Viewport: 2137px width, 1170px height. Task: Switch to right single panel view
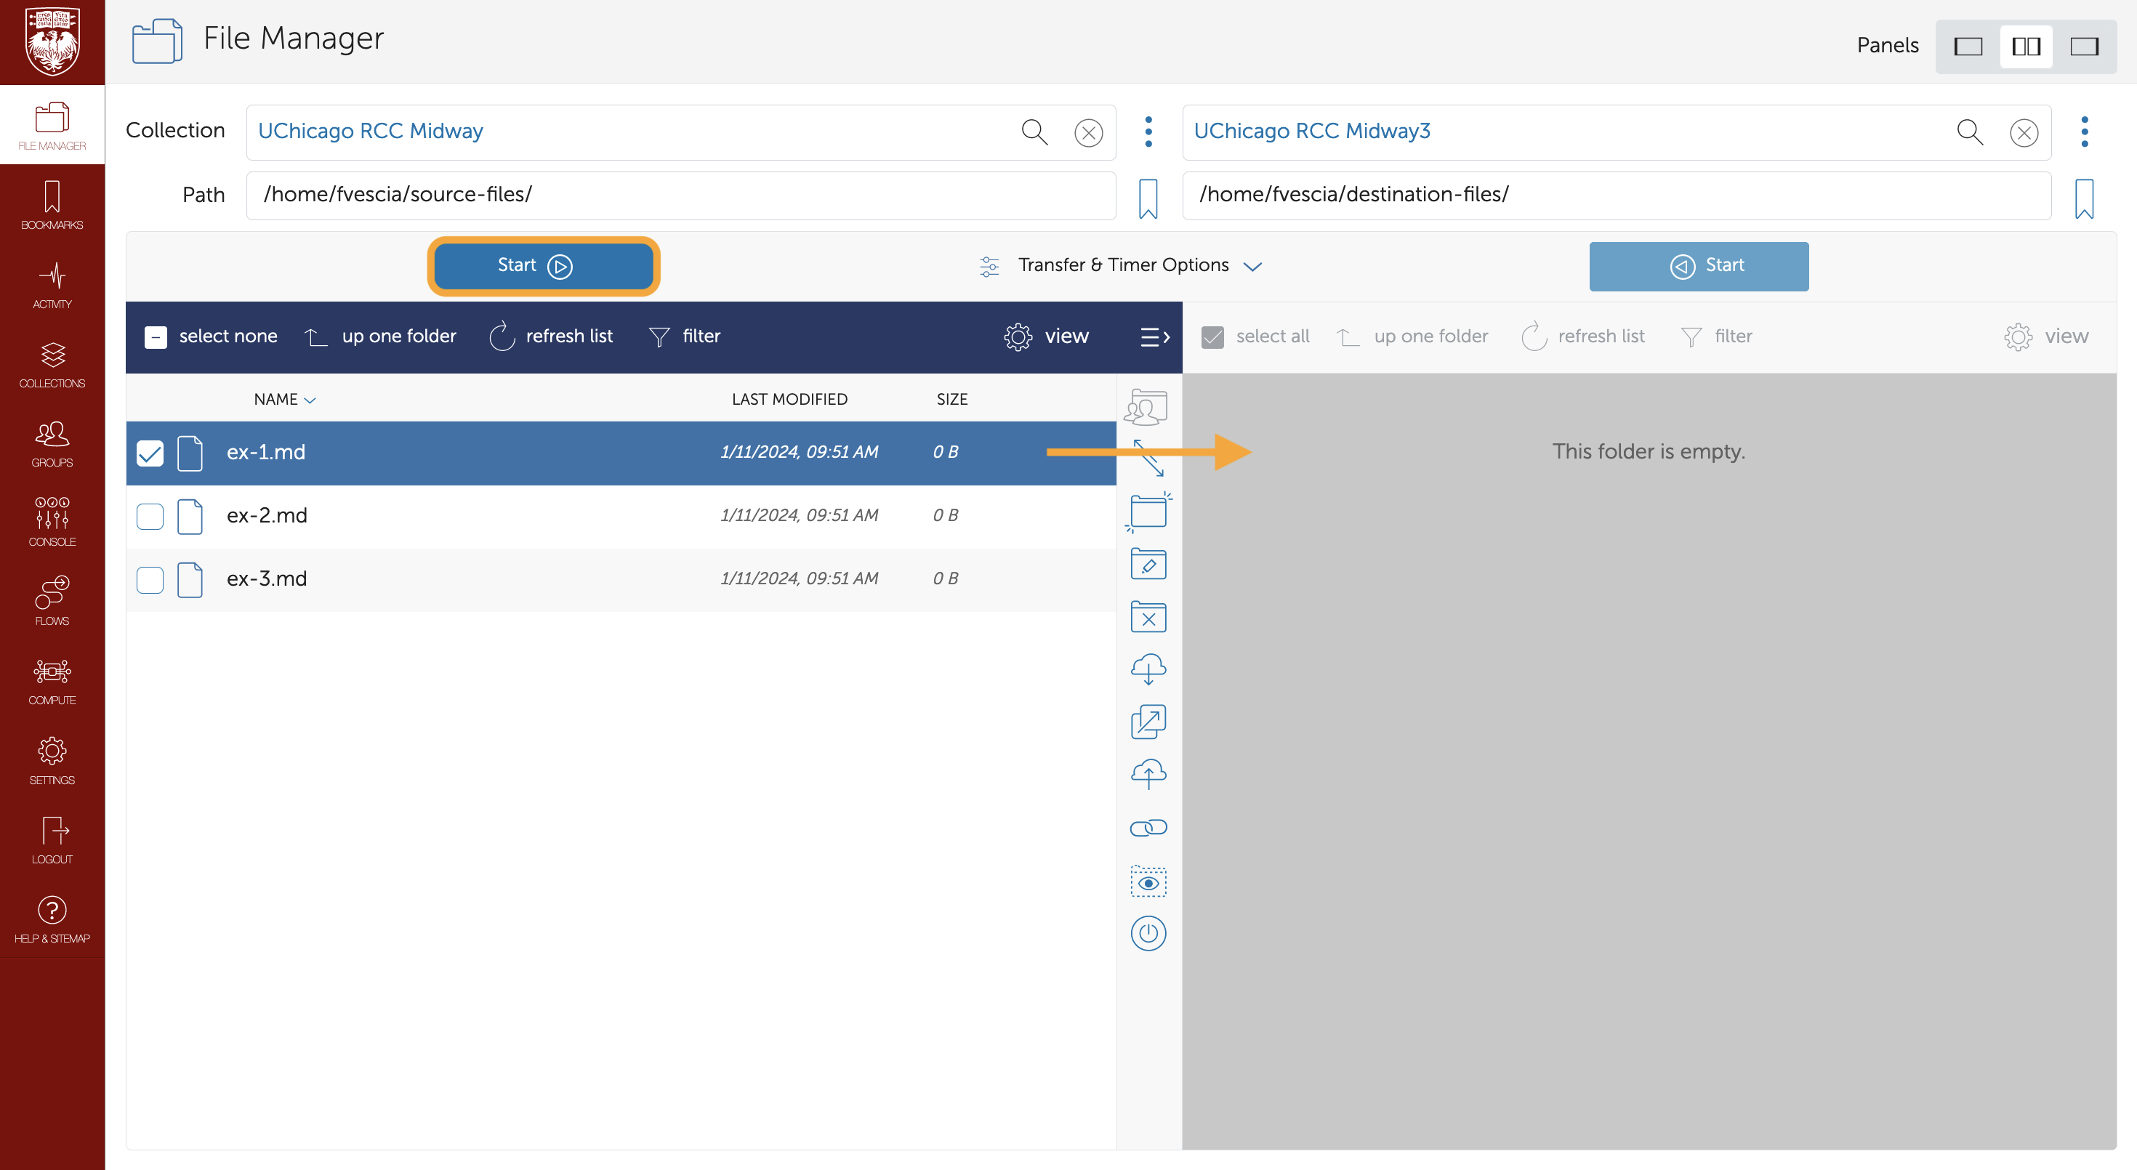click(2084, 47)
